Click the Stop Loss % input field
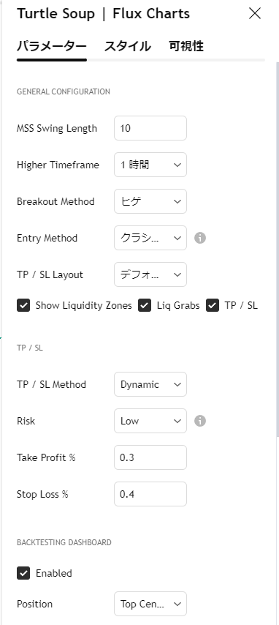The width and height of the screenshot is (279, 625). 150,494
